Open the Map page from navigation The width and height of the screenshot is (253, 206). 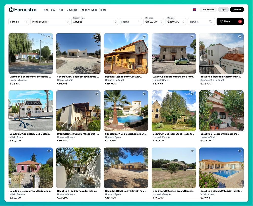[x=61, y=10]
